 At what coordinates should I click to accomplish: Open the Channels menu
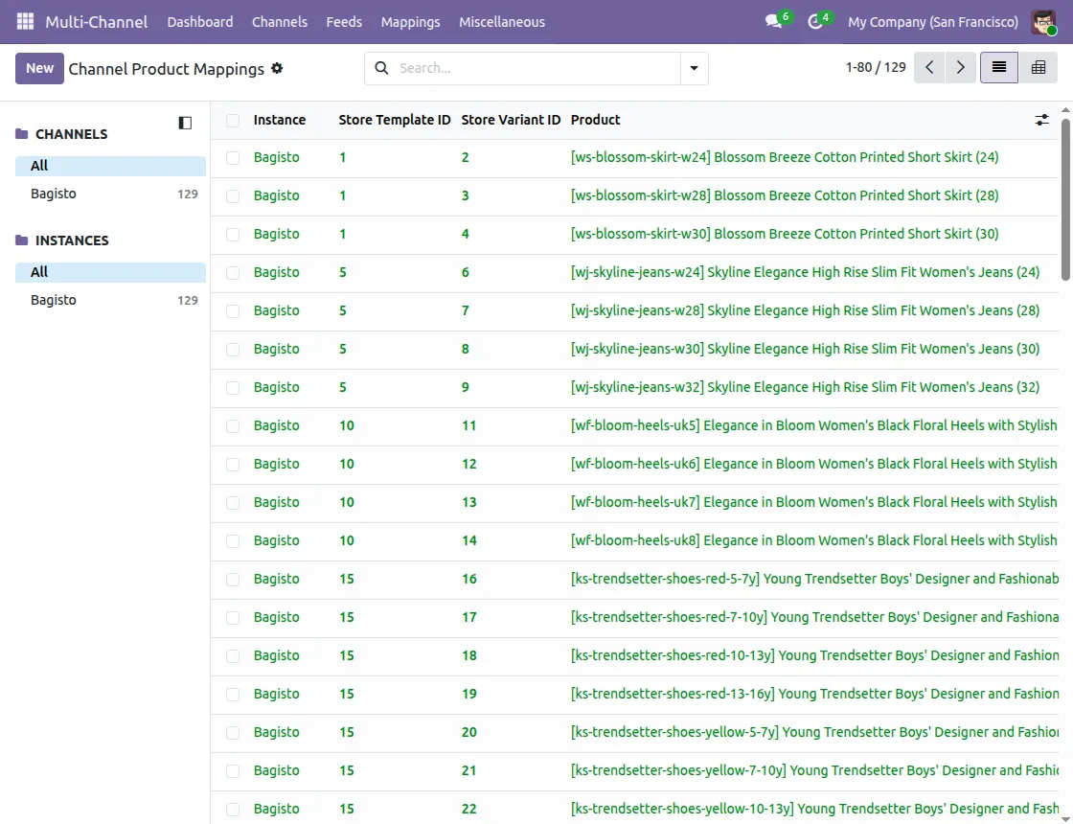pyautogui.click(x=279, y=22)
